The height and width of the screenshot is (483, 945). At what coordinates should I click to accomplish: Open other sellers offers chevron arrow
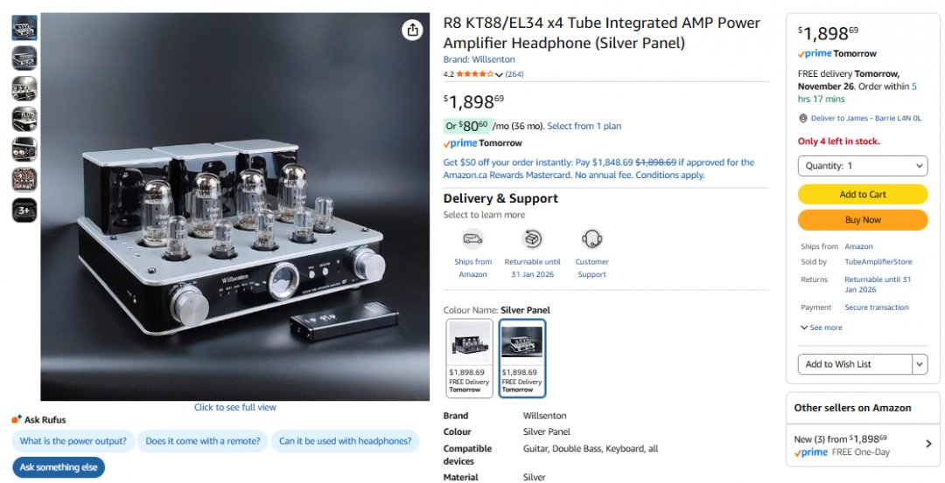pyautogui.click(x=928, y=444)
